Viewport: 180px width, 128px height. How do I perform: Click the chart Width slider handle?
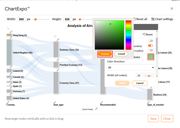point(35,19)
